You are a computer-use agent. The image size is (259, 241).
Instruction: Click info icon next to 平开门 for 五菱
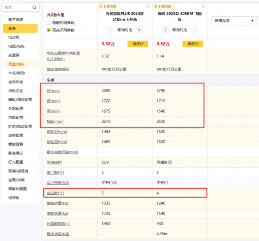[x=115, y=183]
